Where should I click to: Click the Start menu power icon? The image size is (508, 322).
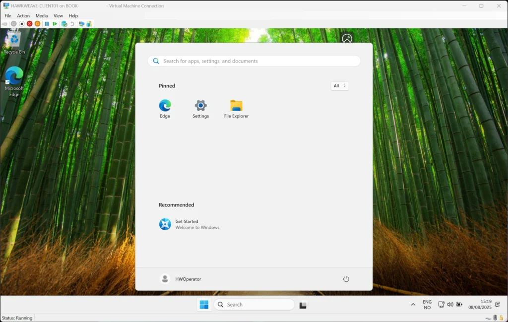[346, 279]
